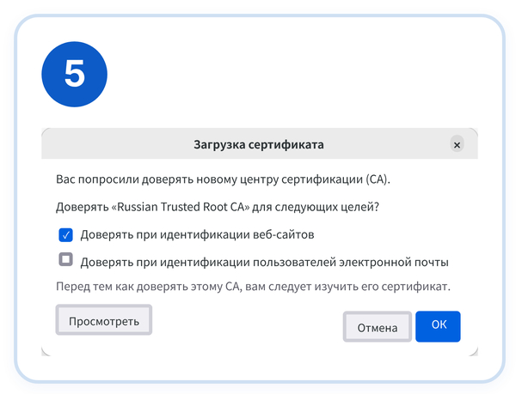Click text Перед тем как доверять этому CA
Screen dimensions: 516x394
tap(149, 287)
